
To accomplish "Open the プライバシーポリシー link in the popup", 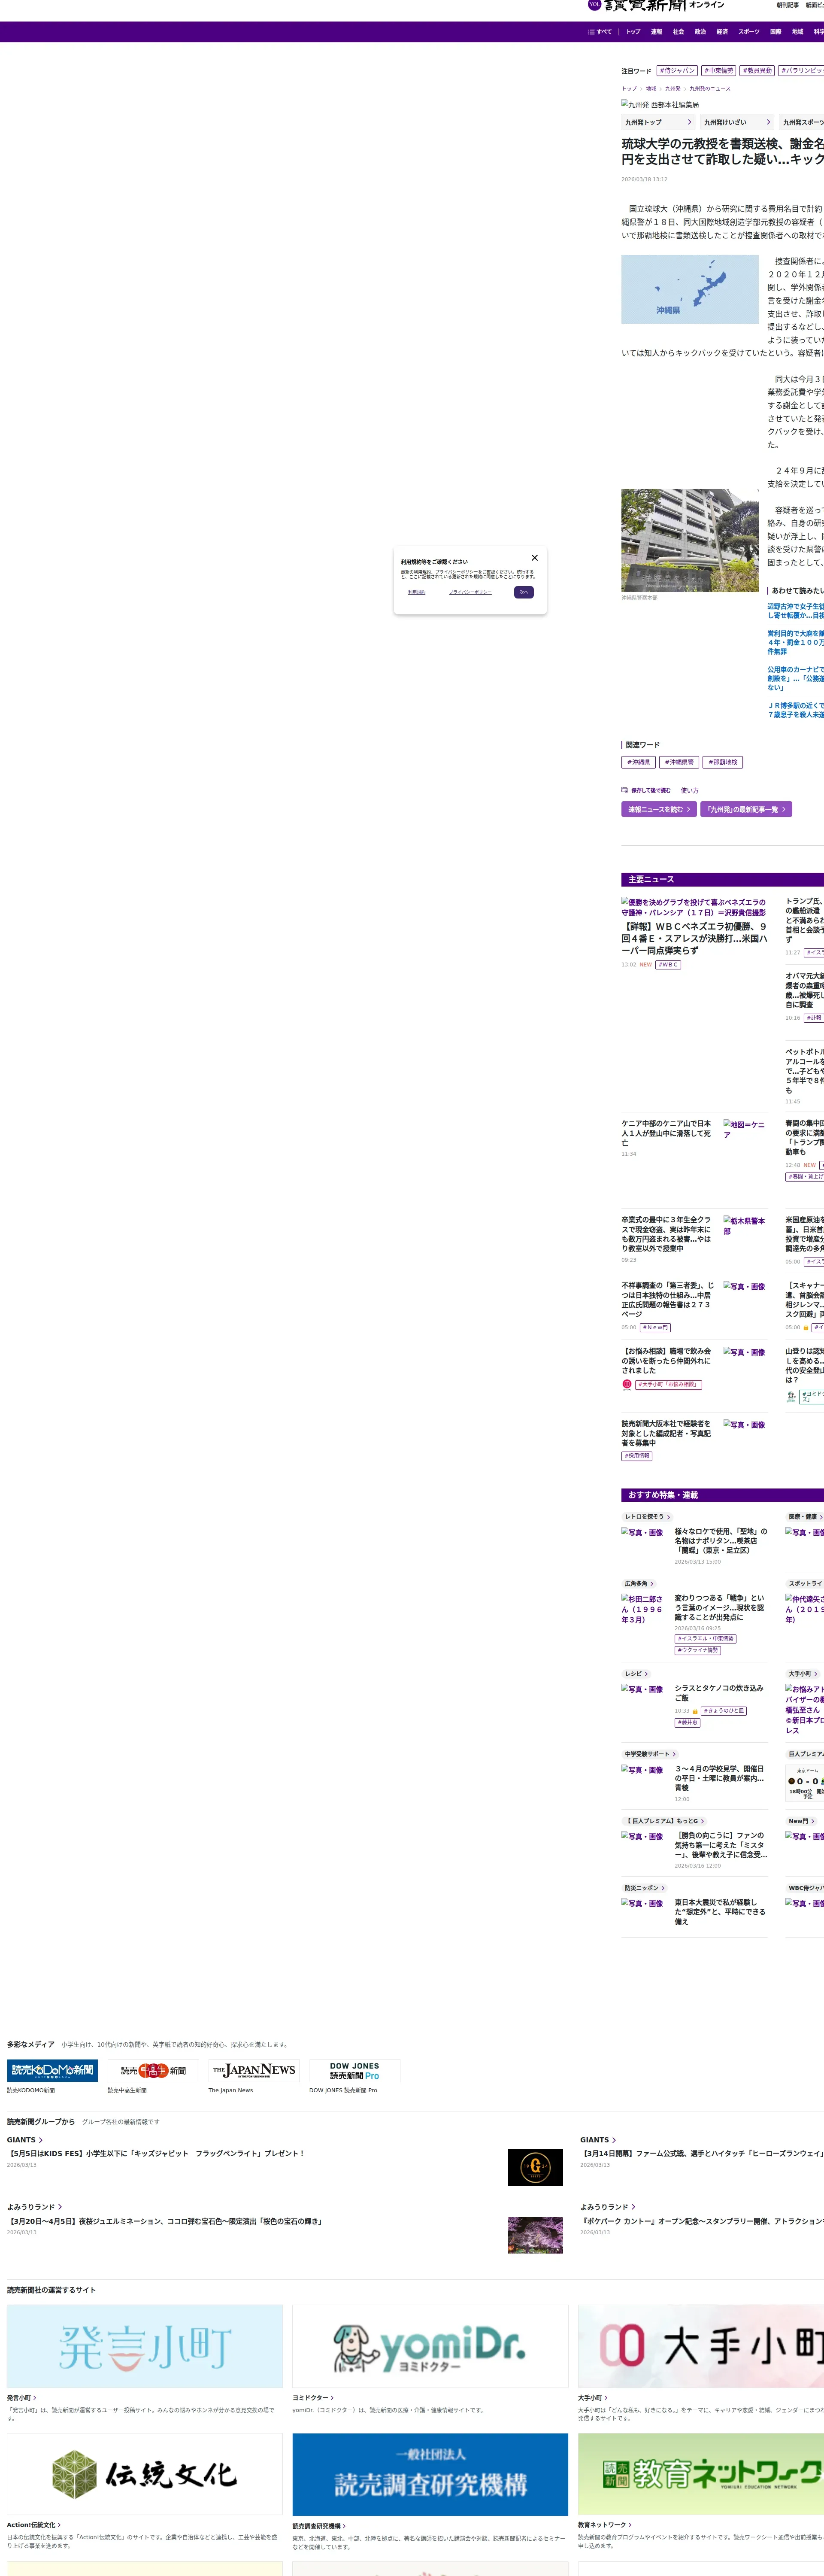I will (470, 592).
